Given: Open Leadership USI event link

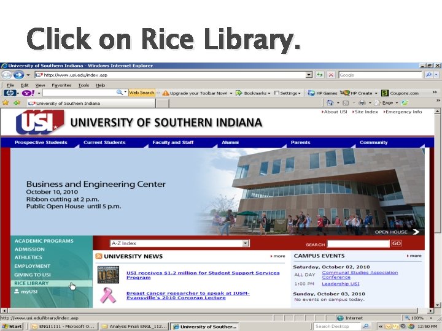Looking at the screenshot, I should pyautogui.click(x=341, y=284).
